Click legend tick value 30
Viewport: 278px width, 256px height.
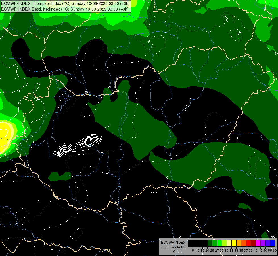(227, 251)
